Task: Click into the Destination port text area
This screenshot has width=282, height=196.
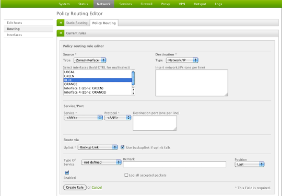Action: pyautogui.click(x=155, y=123)
